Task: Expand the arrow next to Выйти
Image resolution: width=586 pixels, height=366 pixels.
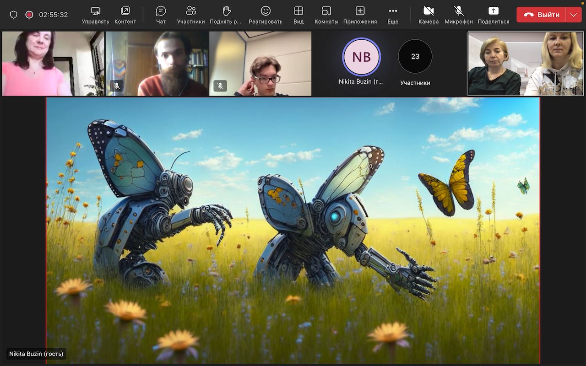Action: (x=574, y=15)
